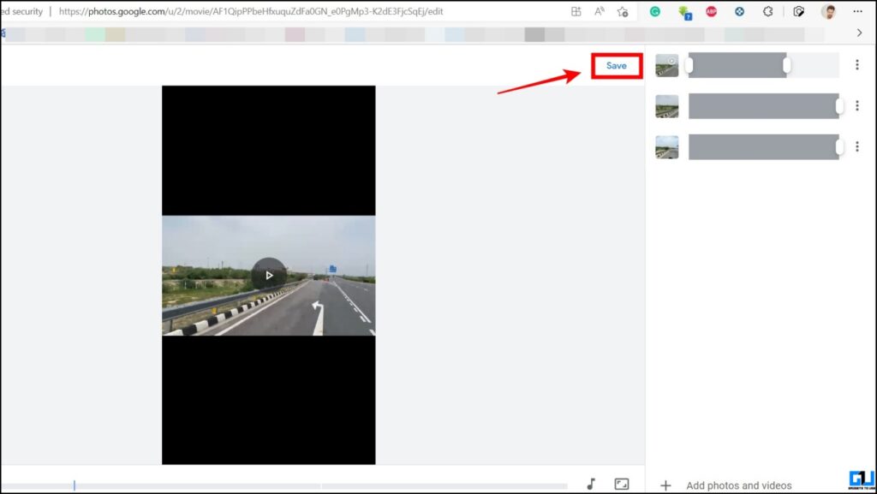Image resolution: width=877 pixels, height=494 pixels.
Task: Open more options for second clip
Action: (x=856, y=105)
